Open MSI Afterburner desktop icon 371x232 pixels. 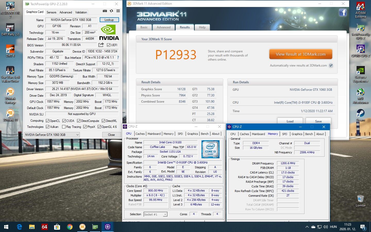[x=360, y=96]
